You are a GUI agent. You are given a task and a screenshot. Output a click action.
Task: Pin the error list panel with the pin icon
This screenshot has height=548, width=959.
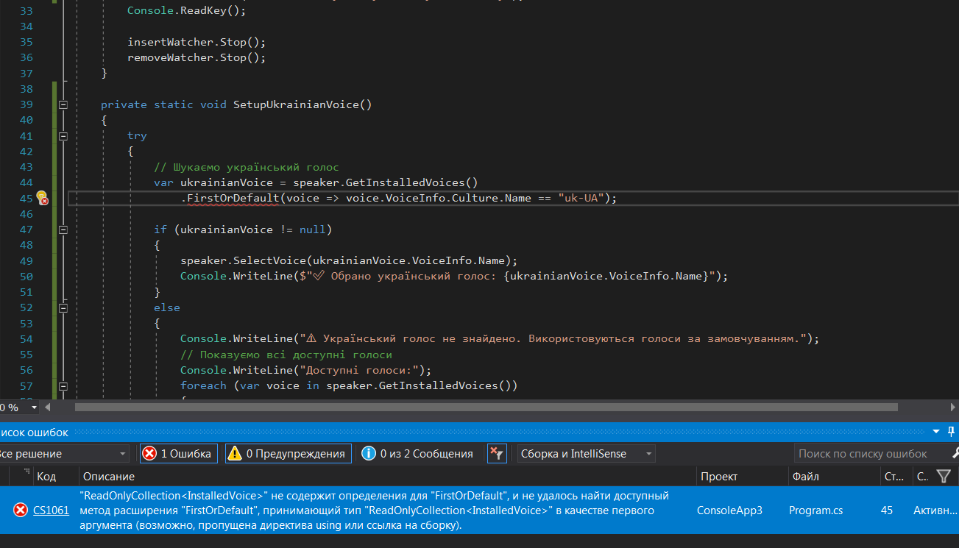click(x=952, y=432)
